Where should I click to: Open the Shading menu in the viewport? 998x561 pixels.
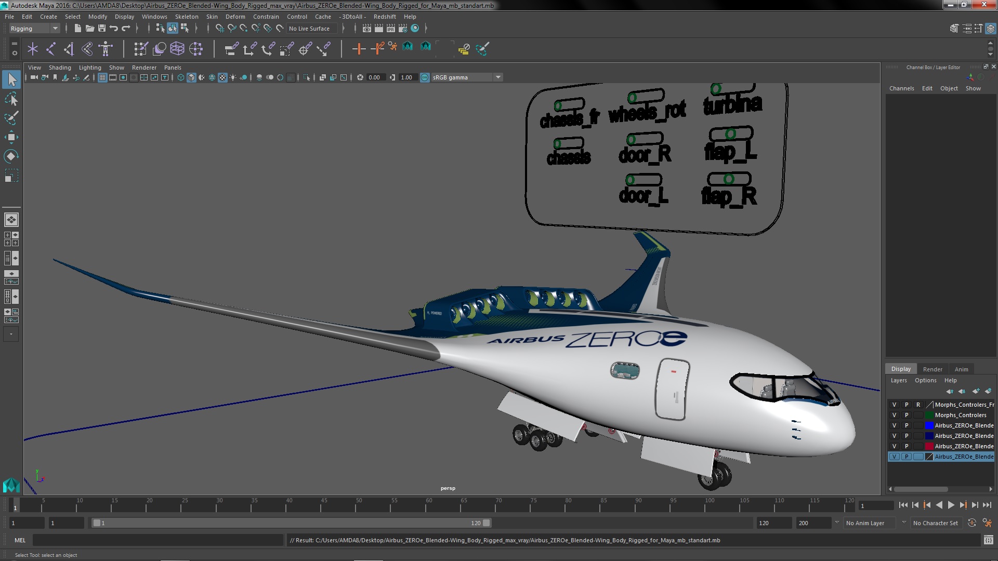point(60,68)
